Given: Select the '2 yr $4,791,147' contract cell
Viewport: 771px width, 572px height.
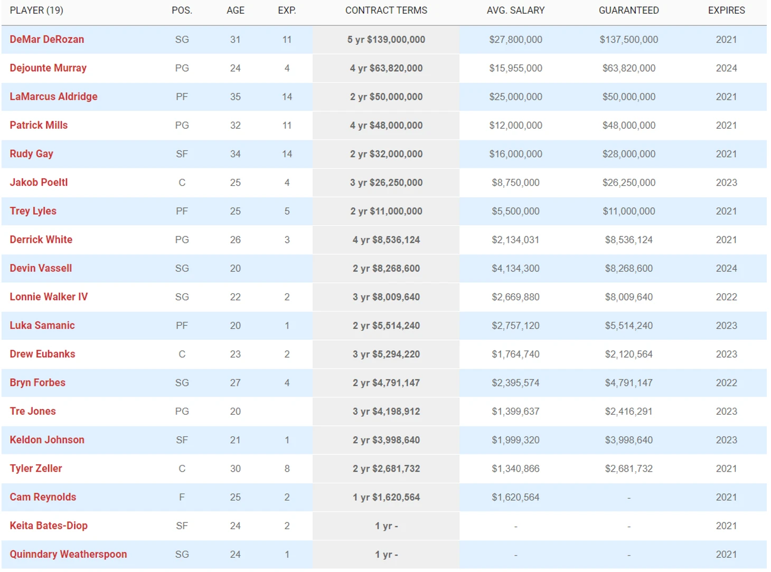Looking at the screenshot, I should coord(386,383).
